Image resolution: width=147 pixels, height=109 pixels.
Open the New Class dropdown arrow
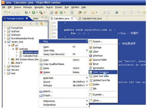(65, 13)
